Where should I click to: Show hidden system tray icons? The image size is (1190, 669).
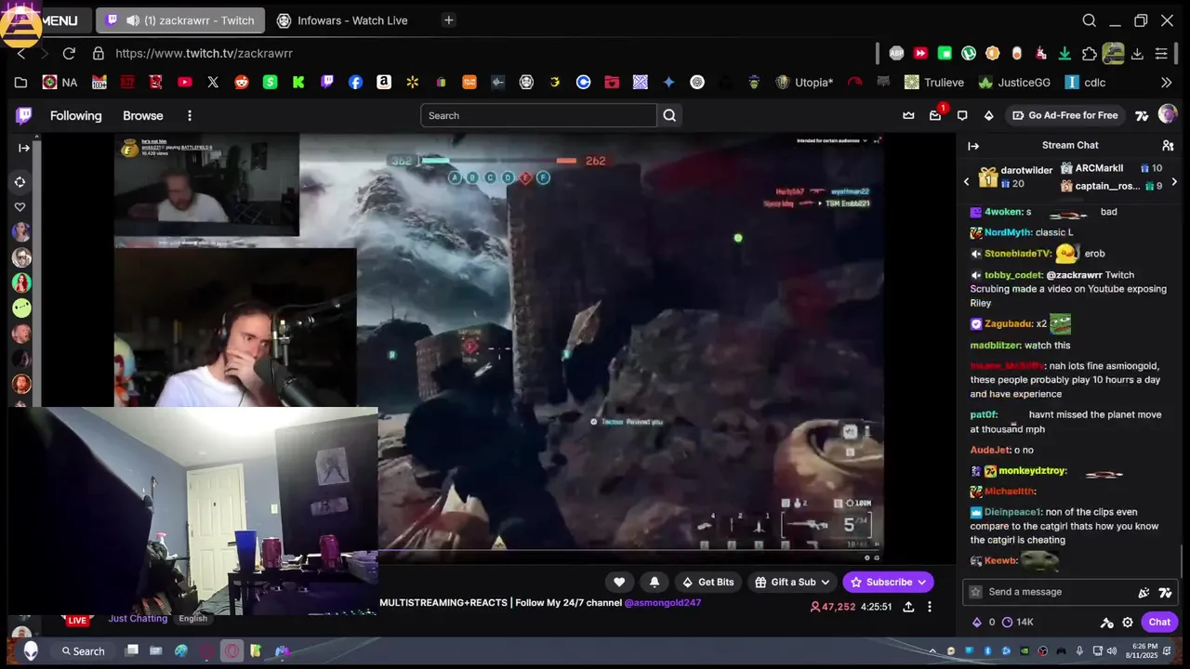932,651
